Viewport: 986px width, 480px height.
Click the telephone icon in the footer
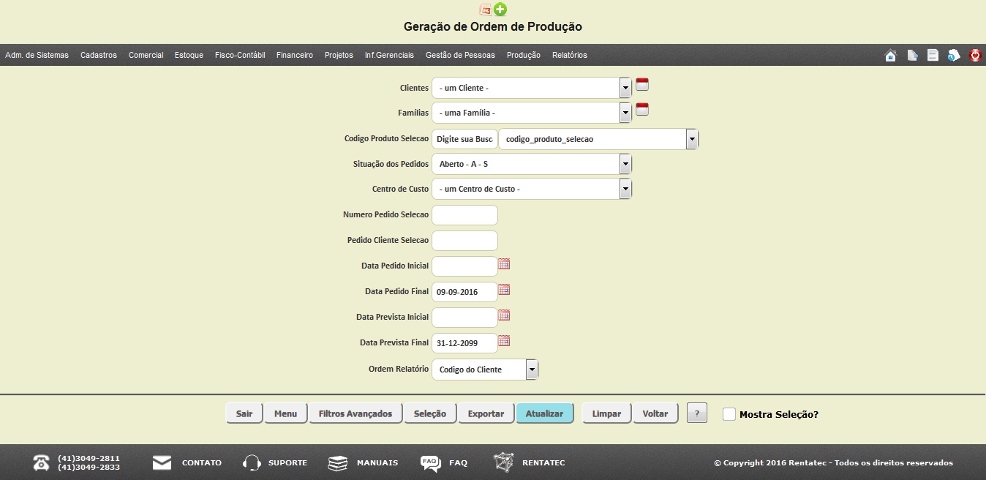41,462
